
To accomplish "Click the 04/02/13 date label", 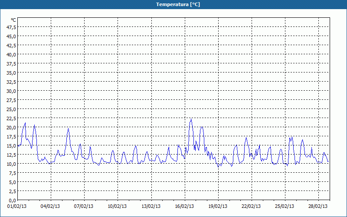I will pyautogui.click(x=50, y=207).
